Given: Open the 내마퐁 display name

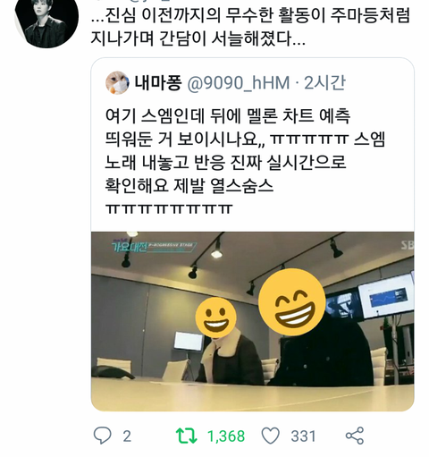Looking at the screenshot, I should coord(158,83).
